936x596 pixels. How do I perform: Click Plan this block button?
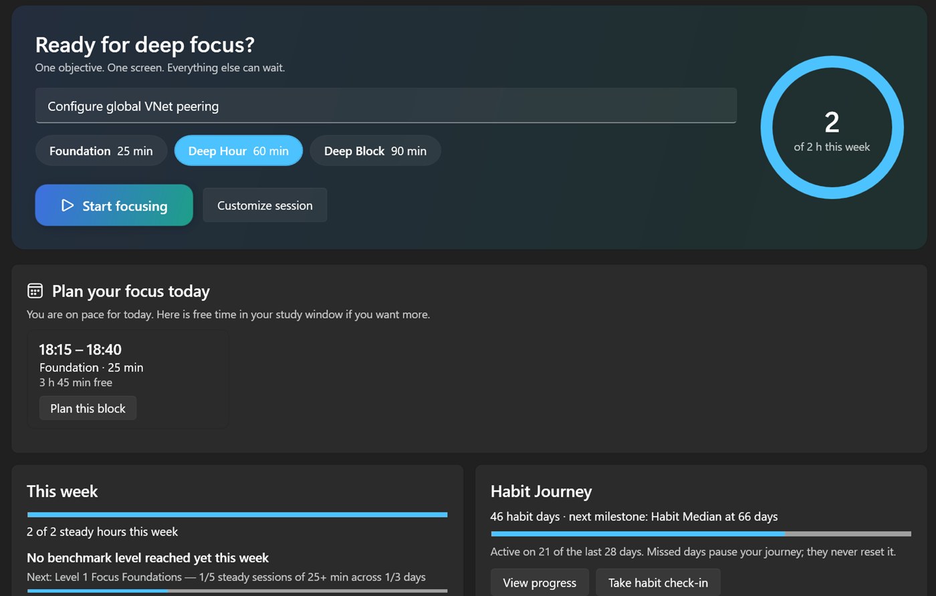[x=88, y=408]
